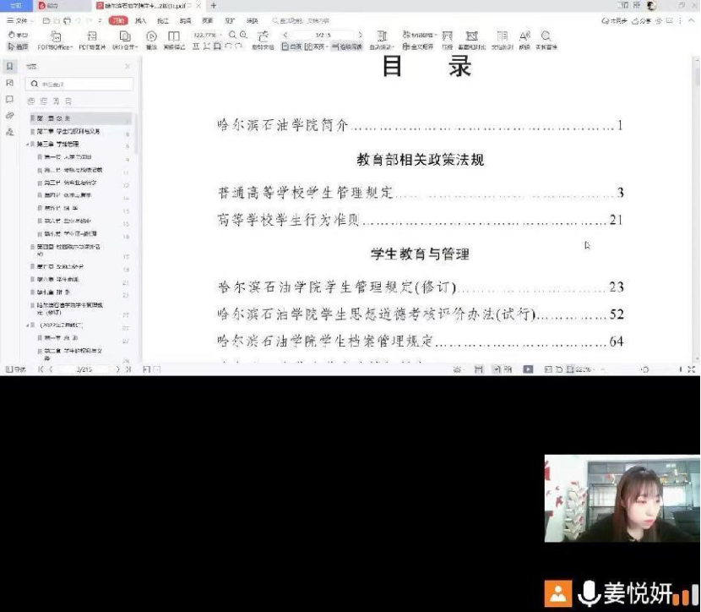
Task: Toggle double page (双页) view mode
Action: [318, 47]
